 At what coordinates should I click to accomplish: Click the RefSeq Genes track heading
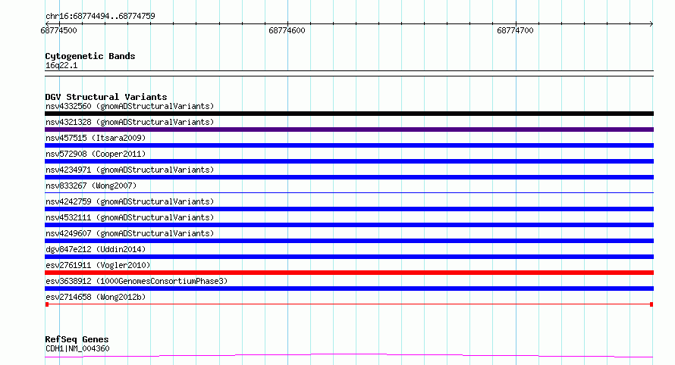[77, 339]
